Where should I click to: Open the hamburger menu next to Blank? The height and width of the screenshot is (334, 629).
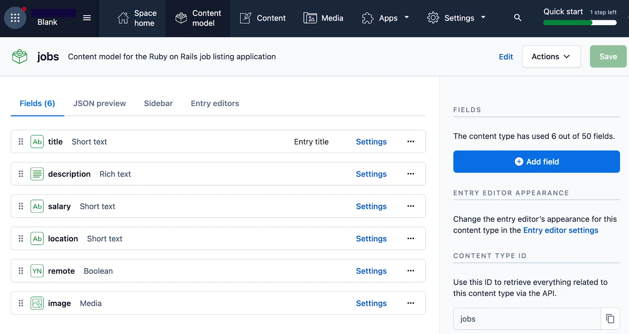(x=87, y=18)
